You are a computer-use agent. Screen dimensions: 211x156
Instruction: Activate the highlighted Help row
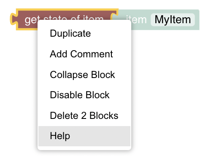(x=84, y=136)
